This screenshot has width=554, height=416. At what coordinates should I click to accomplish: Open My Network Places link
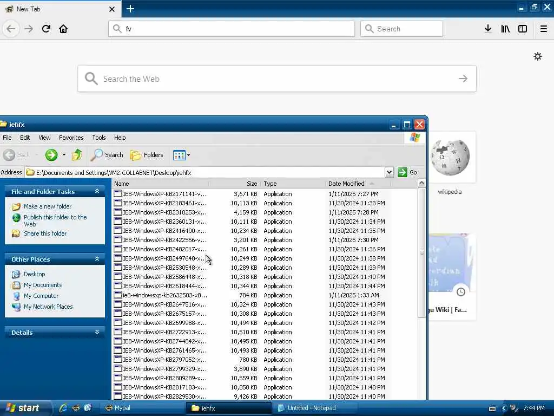click(48, 307)
